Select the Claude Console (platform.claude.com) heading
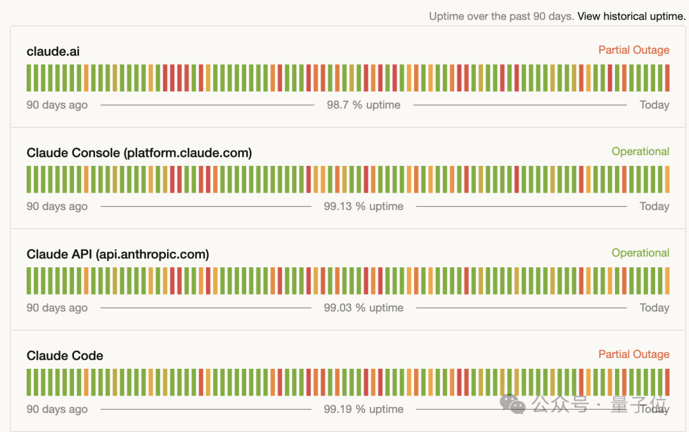689x432 pixels. 139,153
